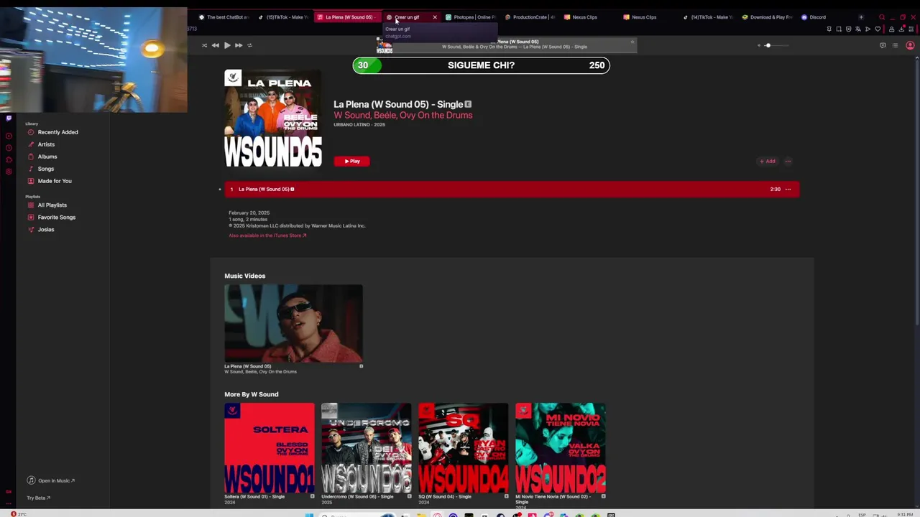Switch to the Photopea tab

pyautogui.click(x=471, y=17)
